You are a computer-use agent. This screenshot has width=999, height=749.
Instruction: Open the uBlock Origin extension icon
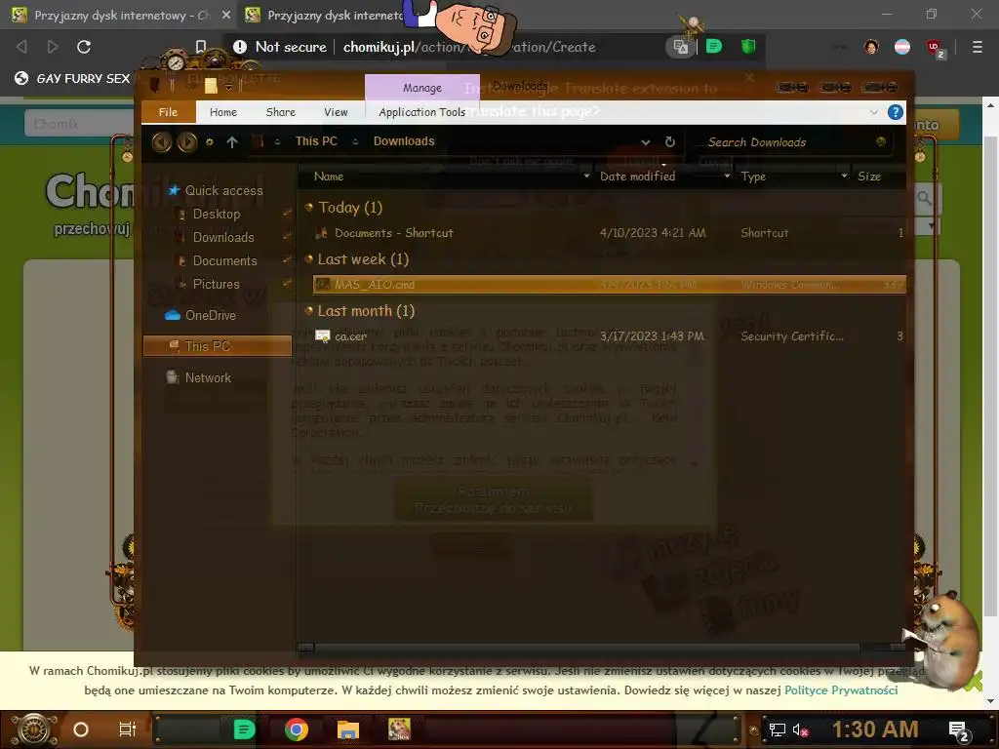[x=934, y=47]
